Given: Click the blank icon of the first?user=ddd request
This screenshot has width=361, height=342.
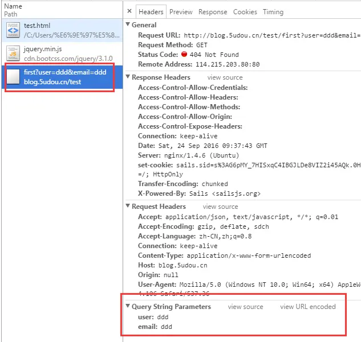Looking at the screenshot, I should tap(13, 77).
